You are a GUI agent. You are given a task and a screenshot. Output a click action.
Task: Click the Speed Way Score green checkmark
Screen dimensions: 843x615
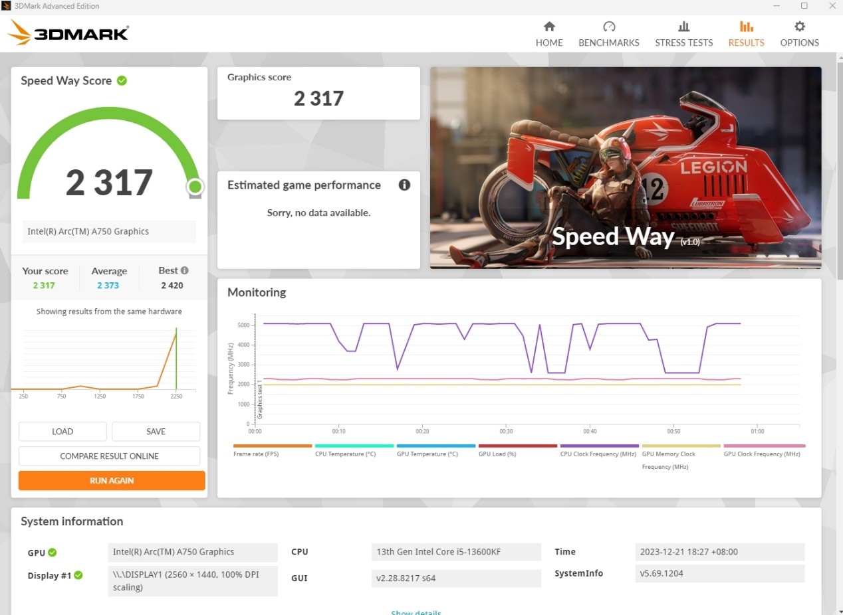pyautogui.click(x=122, y=80)
